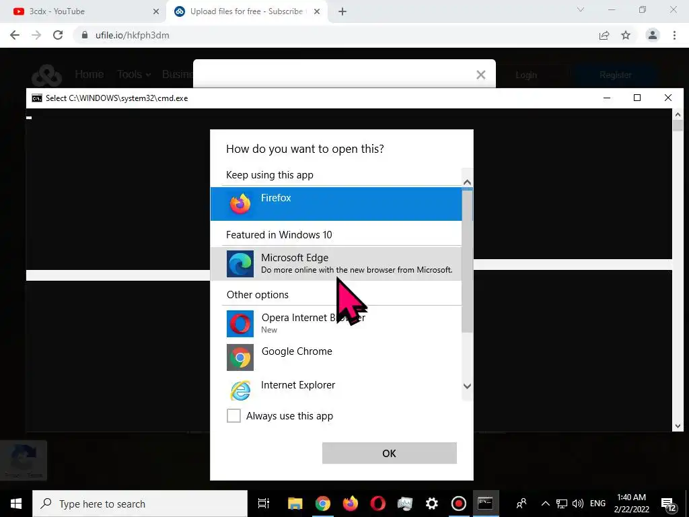Expand Tools menu on ufile site

134,74
